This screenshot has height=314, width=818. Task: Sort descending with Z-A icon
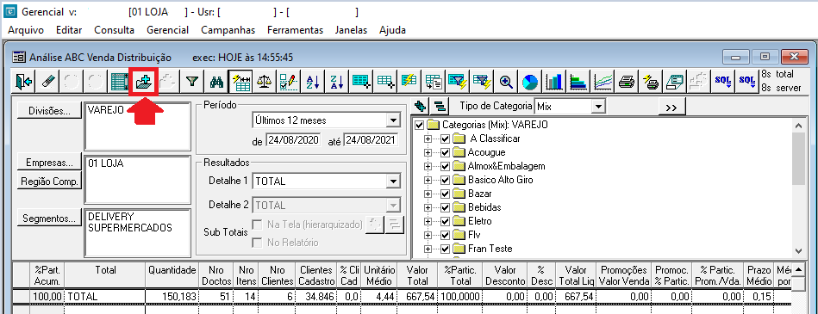pyautogui.click(x=337, y=82)
